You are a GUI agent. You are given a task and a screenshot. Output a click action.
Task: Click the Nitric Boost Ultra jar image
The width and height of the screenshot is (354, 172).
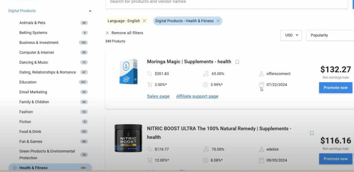(128, 138)
